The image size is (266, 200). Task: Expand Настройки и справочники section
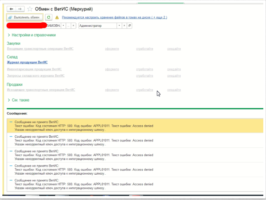click(32, 35)
